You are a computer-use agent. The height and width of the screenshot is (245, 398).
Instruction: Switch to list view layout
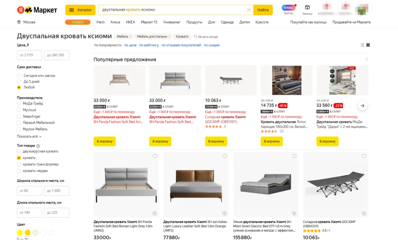362,45
